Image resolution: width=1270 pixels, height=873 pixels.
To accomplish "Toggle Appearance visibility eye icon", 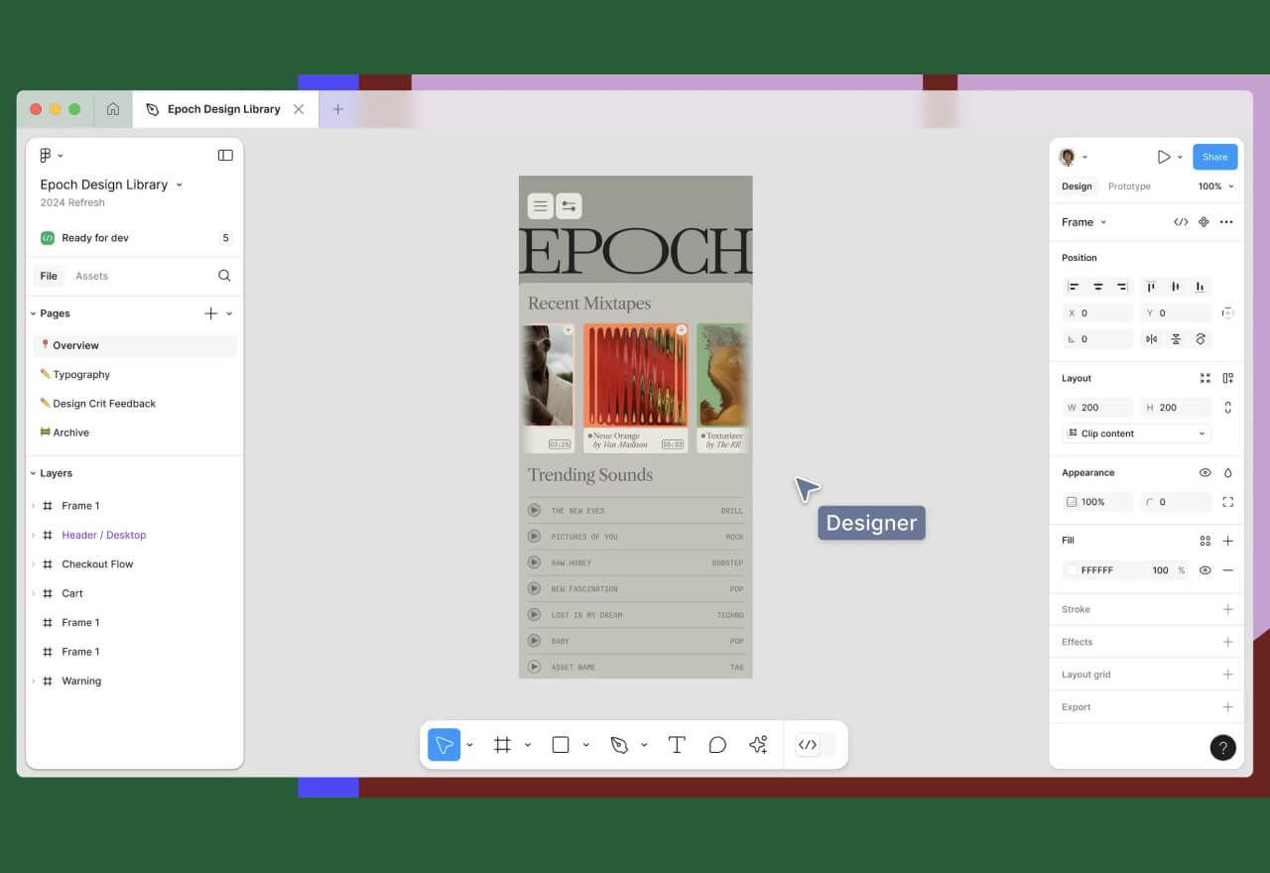I will pyautogui.click(x=1205, y=473).
